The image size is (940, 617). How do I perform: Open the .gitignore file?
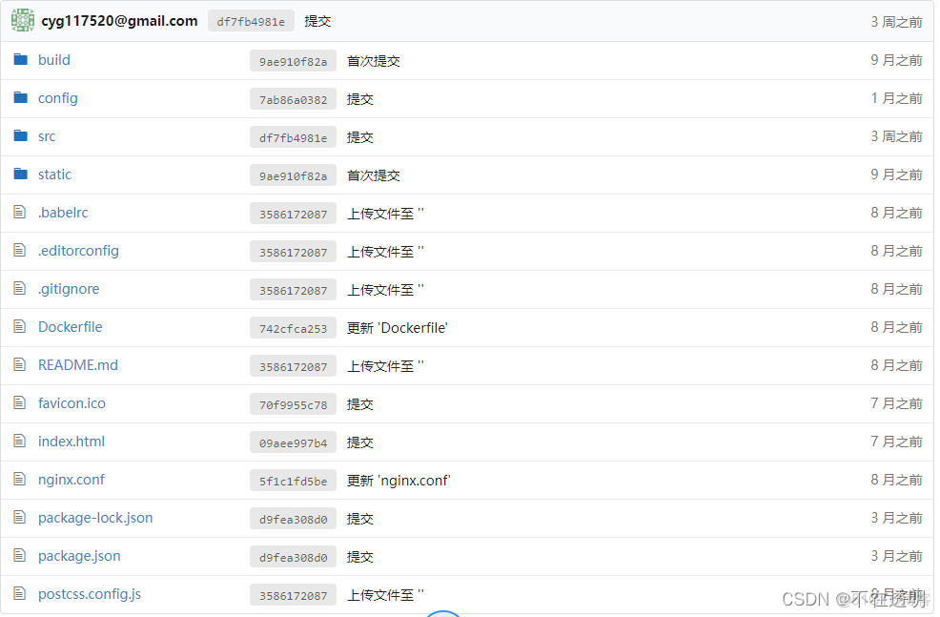click(69, 289)
